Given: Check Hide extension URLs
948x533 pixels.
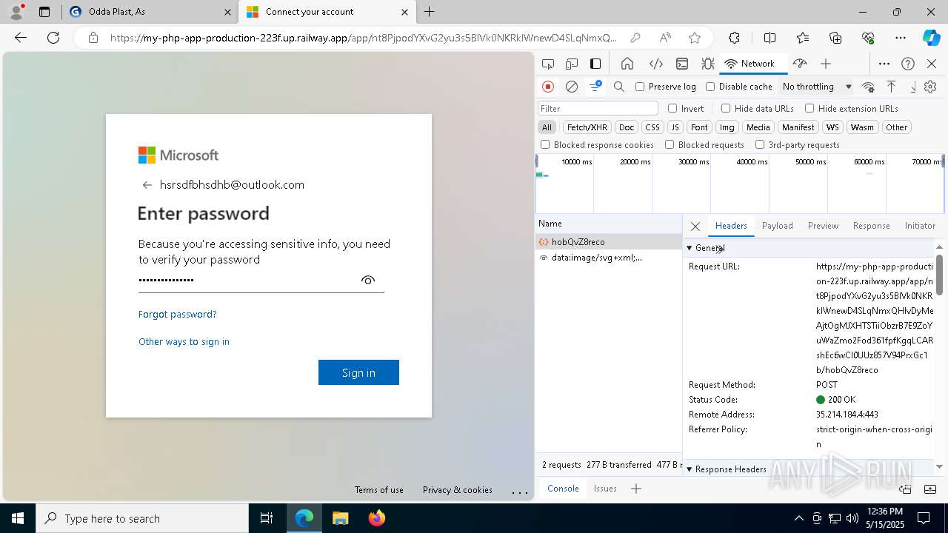Looking at the screenshot, I should pyautogui.click(x=810, y=108).
